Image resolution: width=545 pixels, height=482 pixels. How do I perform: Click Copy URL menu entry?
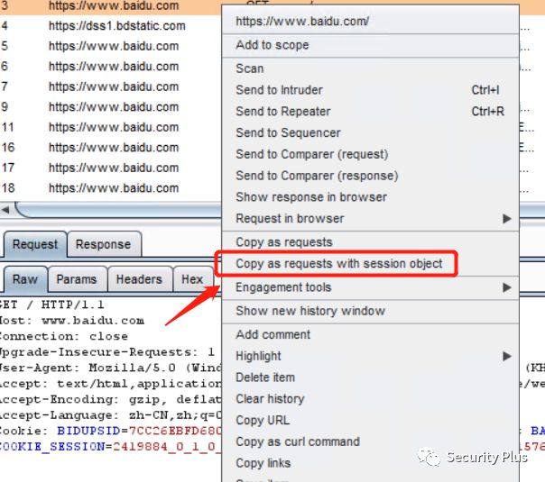click(x=371, y=420)
